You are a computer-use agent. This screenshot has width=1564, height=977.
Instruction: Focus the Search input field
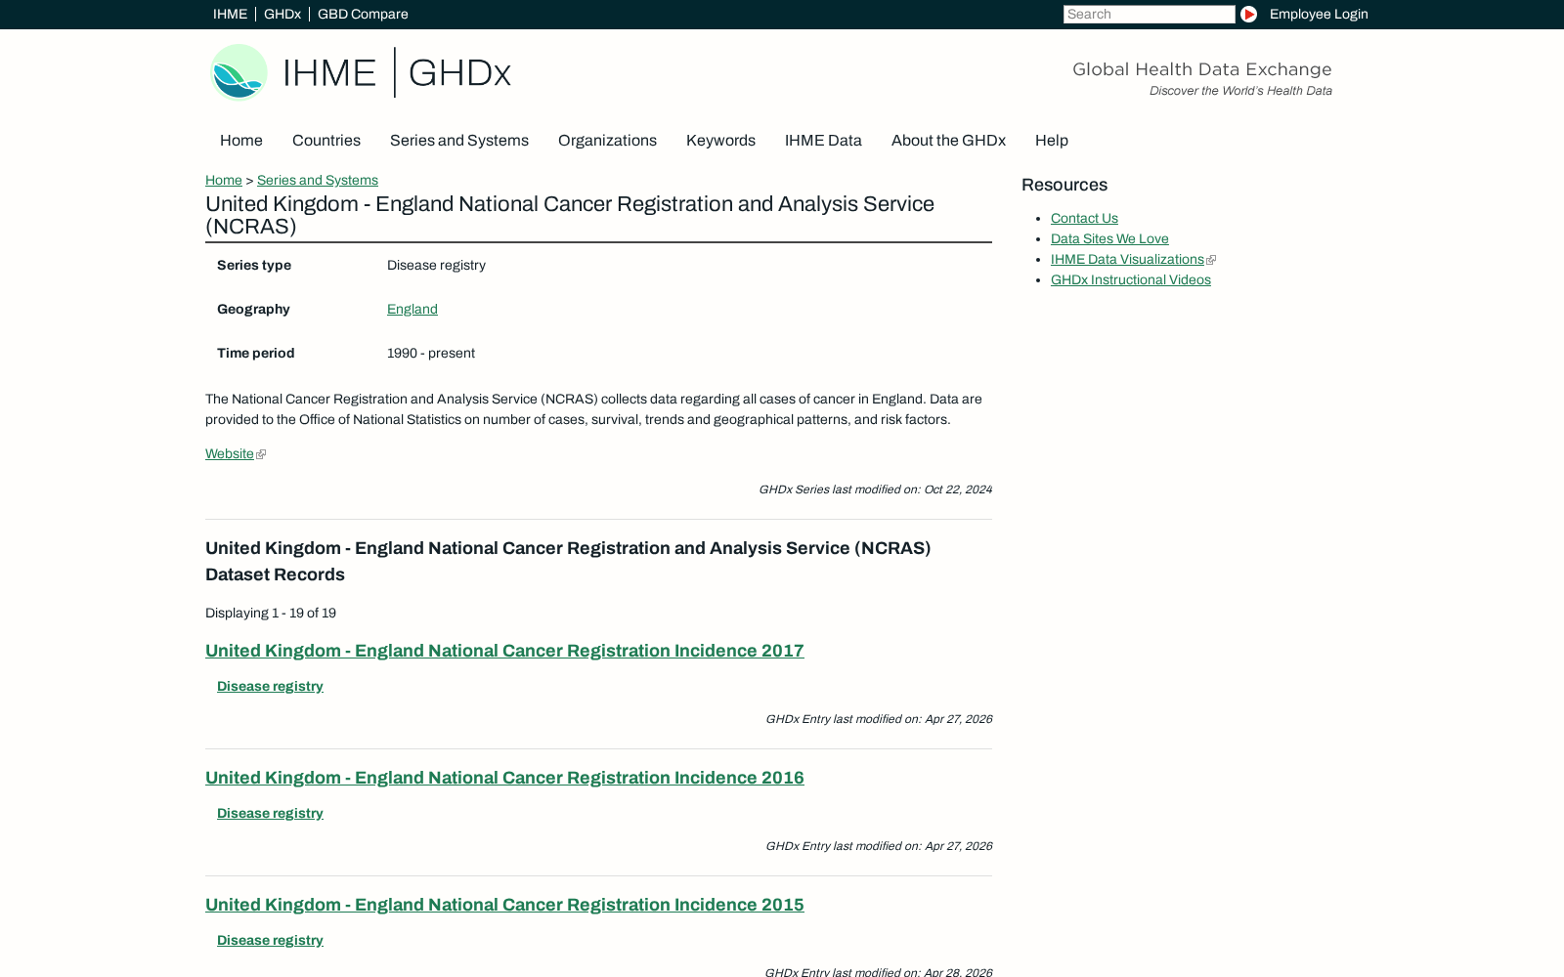pyautogui.click(x=1150, y=14)
